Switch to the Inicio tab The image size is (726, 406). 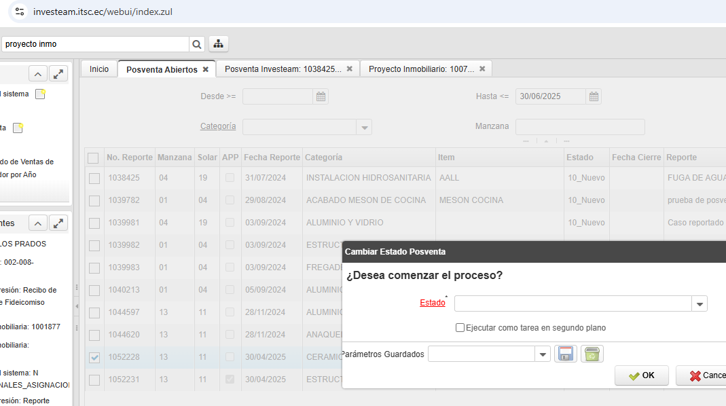pyautogui.click(x=99, y=69)
